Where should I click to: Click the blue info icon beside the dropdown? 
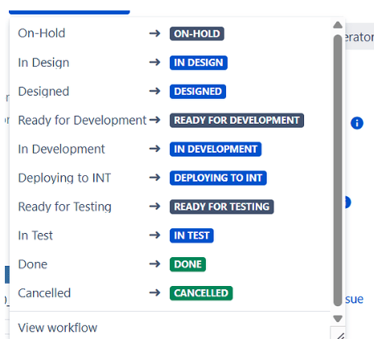pos(357,123)
